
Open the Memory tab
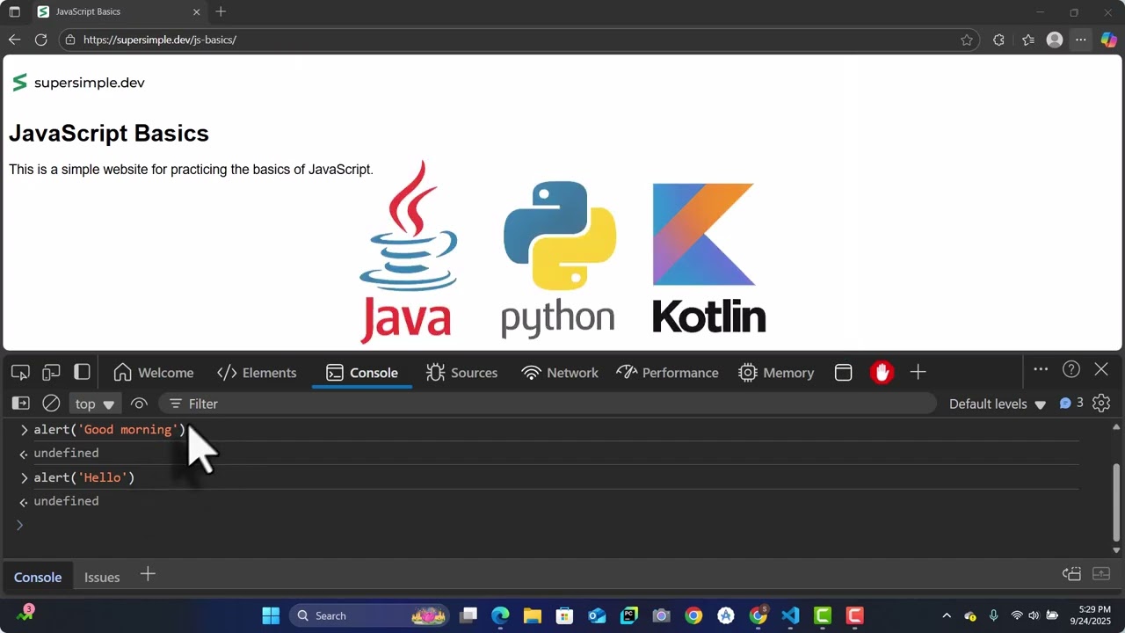(777, 373)
